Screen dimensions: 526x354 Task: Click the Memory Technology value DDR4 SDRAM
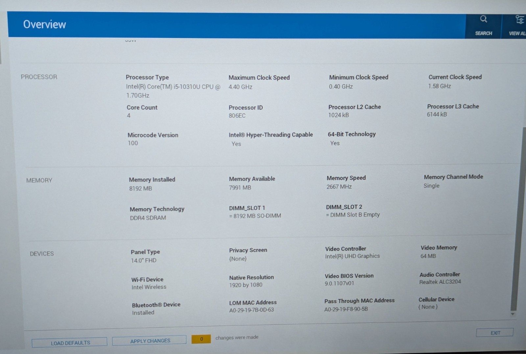tap(148, 218)
